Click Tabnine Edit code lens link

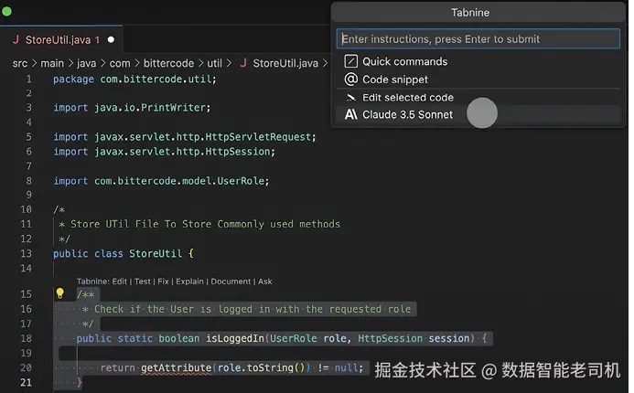[119, 281]
